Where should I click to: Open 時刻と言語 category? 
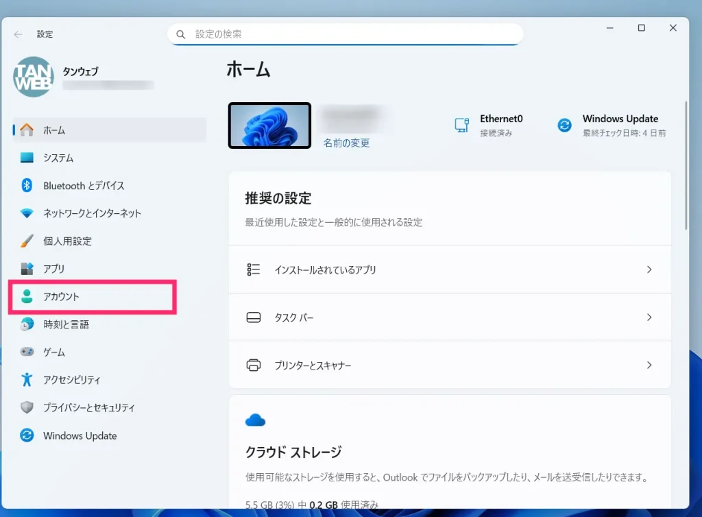pyautogui.click(x=110, y=324)
